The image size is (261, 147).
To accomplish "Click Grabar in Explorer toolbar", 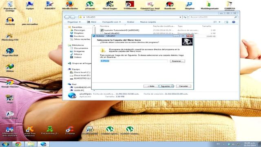I will point(130,22).
